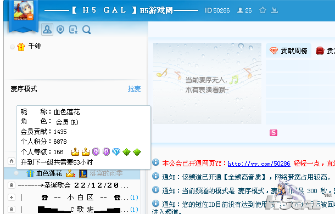Image resolution: width=335 pixels, height=214 pixels.
Task: Select user 落寞的雨季 in the tree
Action: [106, 173]
